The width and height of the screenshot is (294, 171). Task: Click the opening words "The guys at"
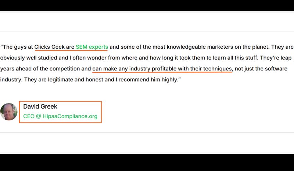pyautogui.click(x=18, y=47)
